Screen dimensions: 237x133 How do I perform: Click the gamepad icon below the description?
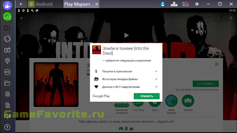(x=121, y=129)
